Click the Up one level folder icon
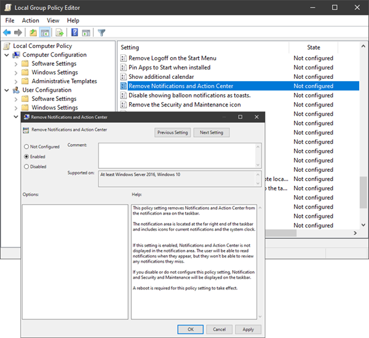This screenshot has height=338, width=369. tap(33, 33)
